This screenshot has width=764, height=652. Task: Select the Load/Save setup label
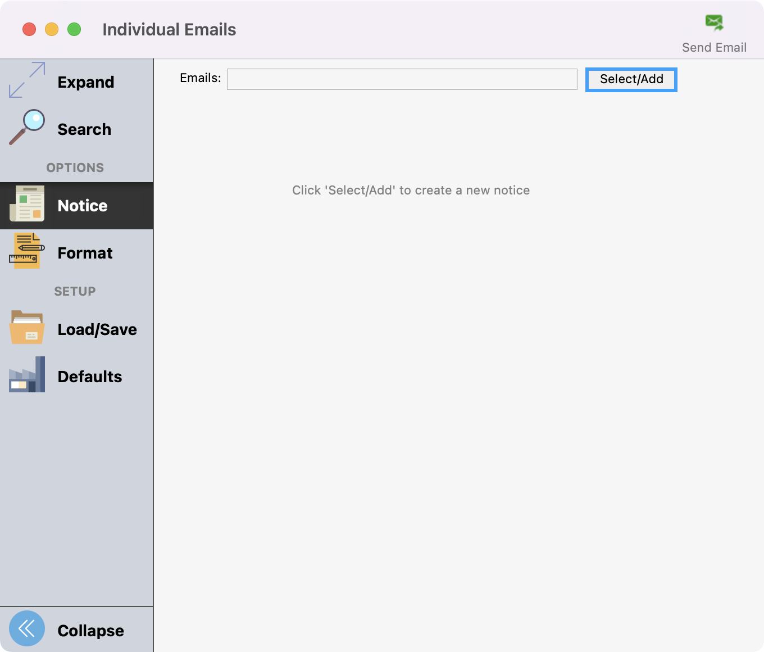pyautogui.click(x=97, y=329)
